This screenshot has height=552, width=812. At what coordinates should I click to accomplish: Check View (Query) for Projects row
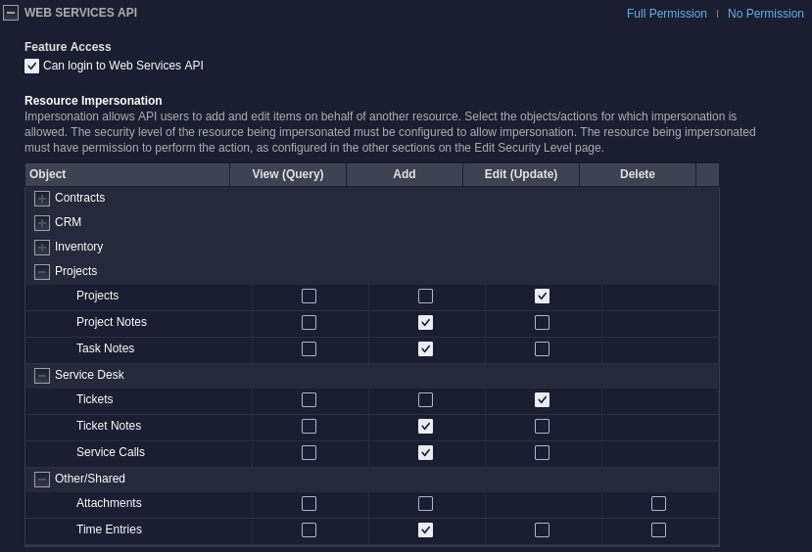pos(309,296)
